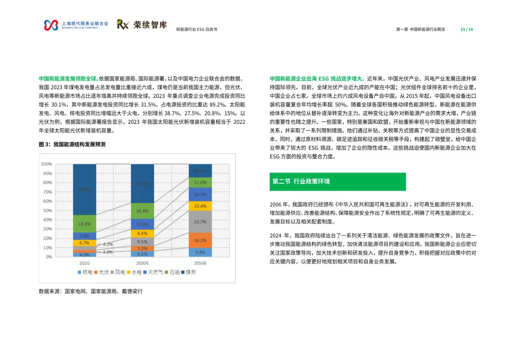Viewport: 515px width, 364px height.
Task: Click the Rx 荣续智库 logo
Action: pos(142,25)
